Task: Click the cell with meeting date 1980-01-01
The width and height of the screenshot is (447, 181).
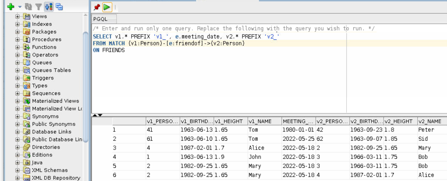Action: click(x=299, y=130)
